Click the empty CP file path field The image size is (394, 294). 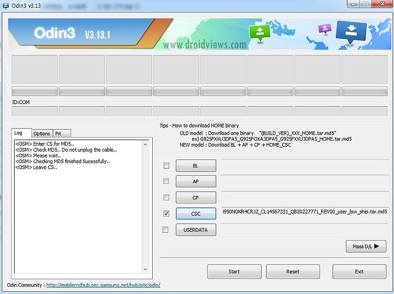(x=305, y=198)
